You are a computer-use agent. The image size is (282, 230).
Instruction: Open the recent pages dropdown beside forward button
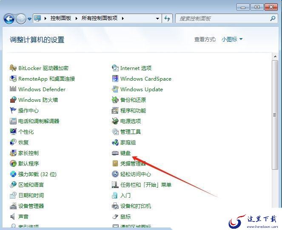[30, 19]
